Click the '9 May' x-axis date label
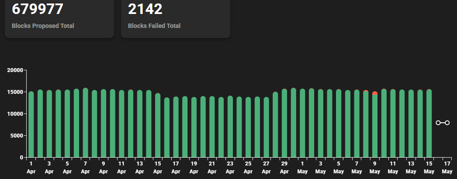This screenshot has height=179, width=457. tap(375, 168)
